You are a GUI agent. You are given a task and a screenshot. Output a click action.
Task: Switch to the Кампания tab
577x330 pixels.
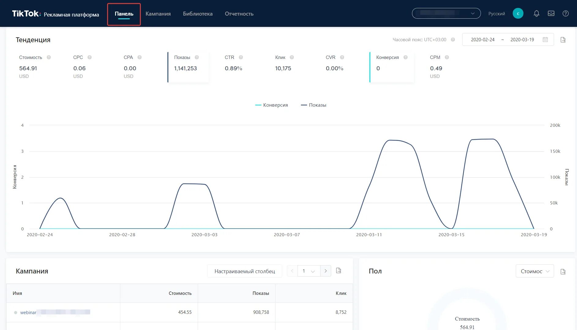pos(158,14)
